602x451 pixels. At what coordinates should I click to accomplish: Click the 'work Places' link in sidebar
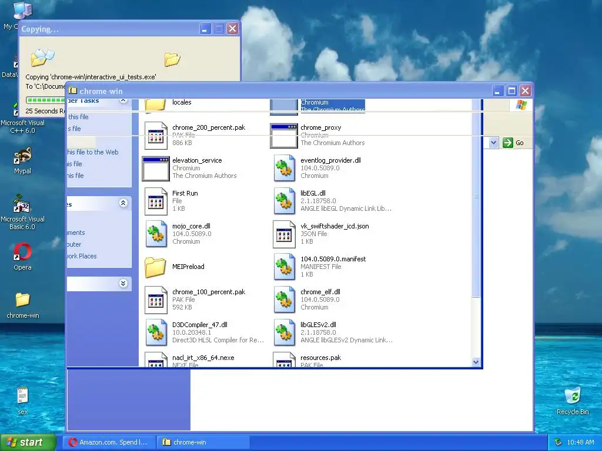click(x=82, y=256)
